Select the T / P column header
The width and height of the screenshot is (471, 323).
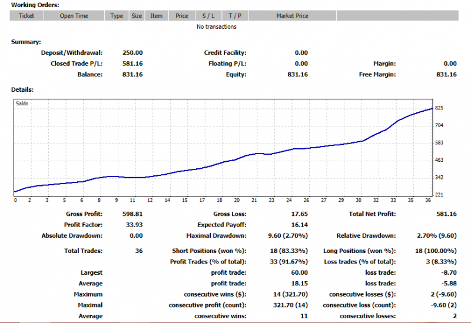(x=235, y=16)
